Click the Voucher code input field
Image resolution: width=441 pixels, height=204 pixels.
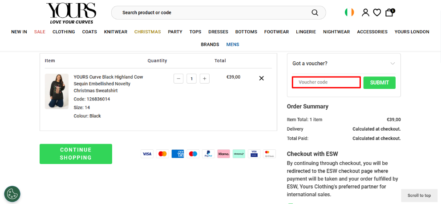pyautogui.click(x=326, y=82)
